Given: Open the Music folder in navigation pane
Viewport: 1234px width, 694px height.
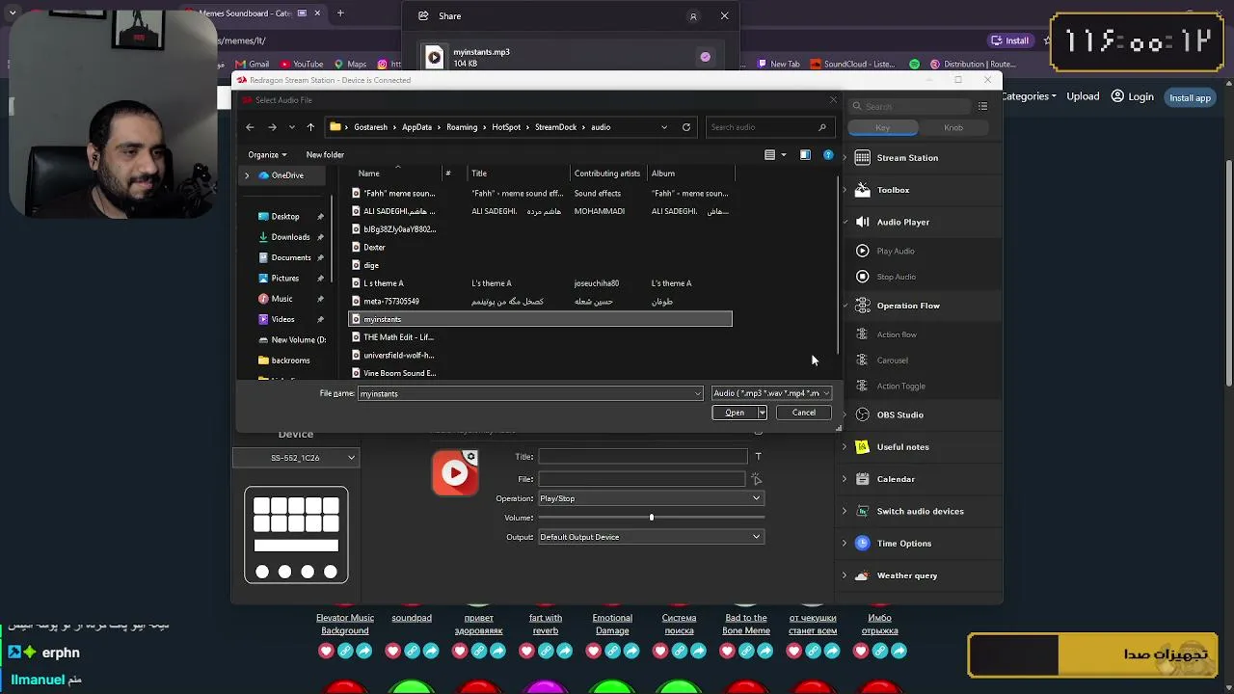Looking at the screenshot, I should [282, 299].
